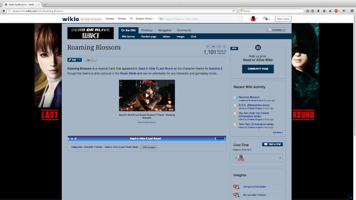Screen dimensions: 356x200
Task: Share page via Facebook icon
Action: pyautogui.click(x=207, y=47)
